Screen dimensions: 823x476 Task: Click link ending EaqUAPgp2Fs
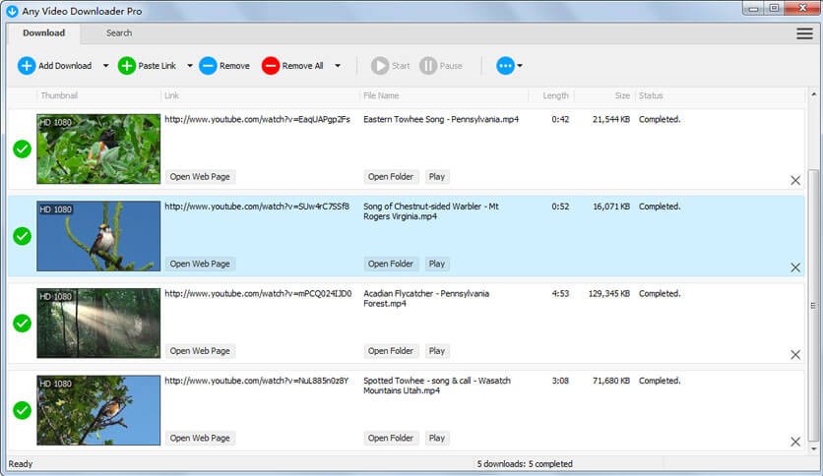point(257,119)
